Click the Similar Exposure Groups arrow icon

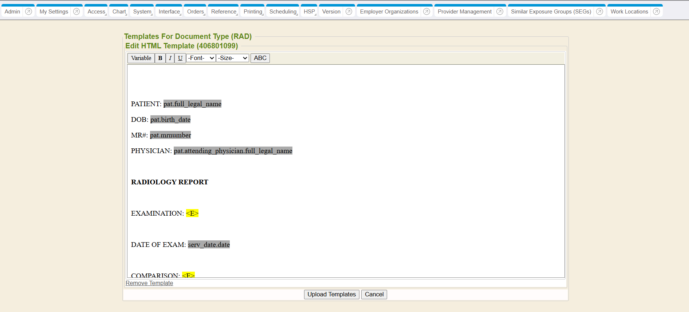(x=599, y=12)
